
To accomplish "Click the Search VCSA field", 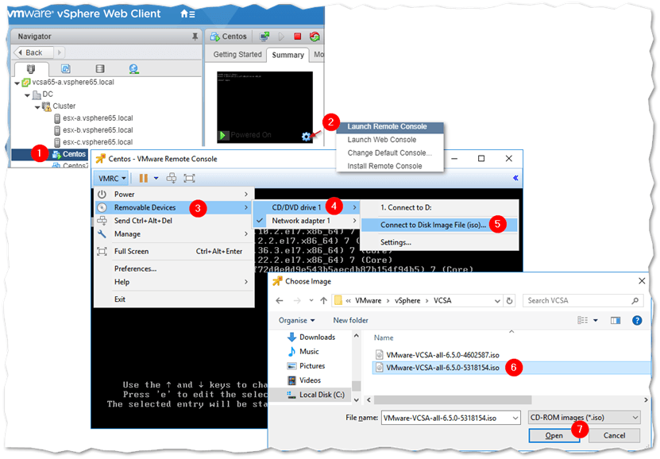I will [584, 300].
